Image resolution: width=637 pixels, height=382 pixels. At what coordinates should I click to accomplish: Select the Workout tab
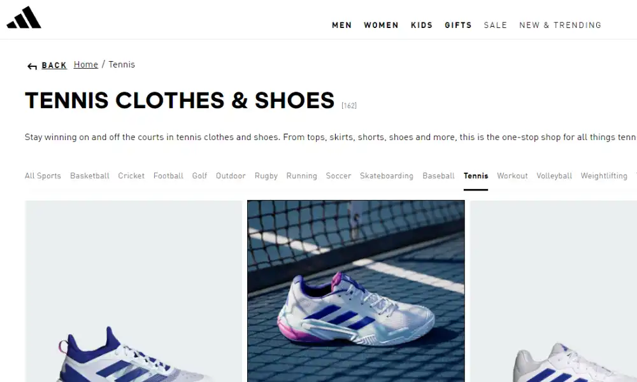point(512,176)
